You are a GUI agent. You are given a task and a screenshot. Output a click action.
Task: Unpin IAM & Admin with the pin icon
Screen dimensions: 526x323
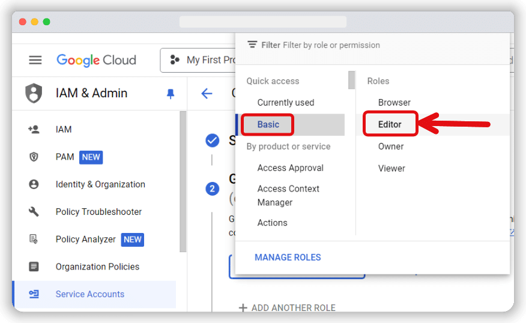click(171, 94)
